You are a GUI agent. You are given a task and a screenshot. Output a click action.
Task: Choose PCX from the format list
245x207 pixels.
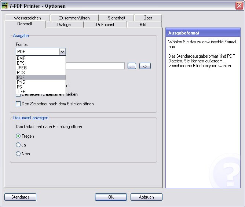[x=41, y=73]
